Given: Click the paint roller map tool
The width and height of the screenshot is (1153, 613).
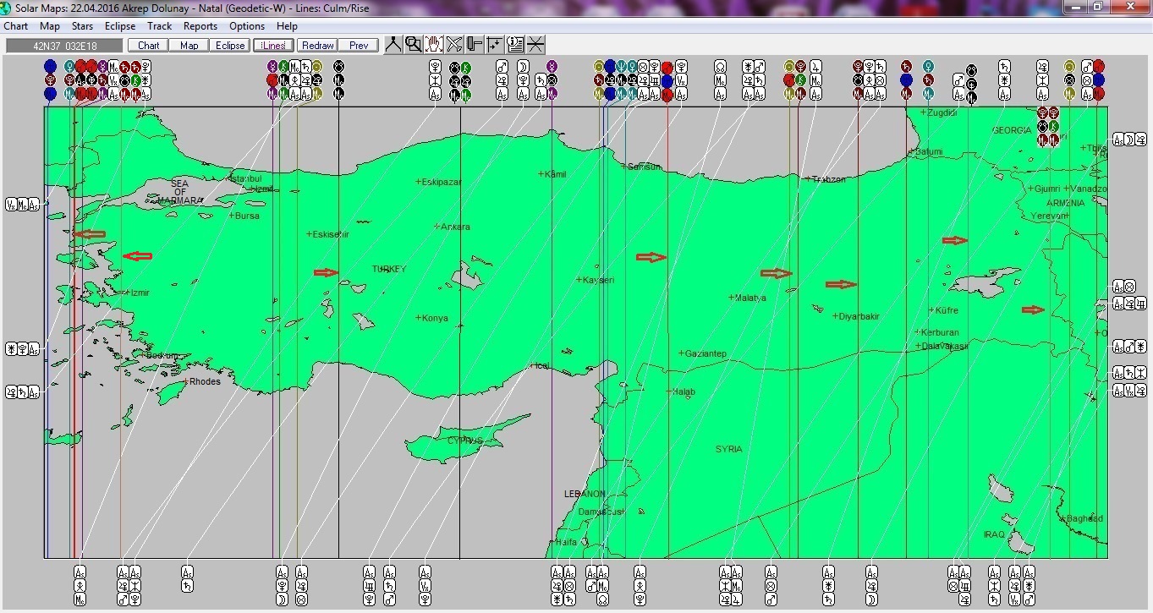Looking at the screenshot, I should click(x=475, y=44).
